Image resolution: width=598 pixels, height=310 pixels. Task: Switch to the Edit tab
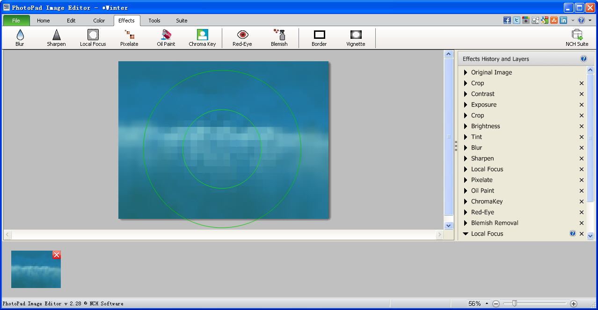pyautogui.click(x=71, y=21)
